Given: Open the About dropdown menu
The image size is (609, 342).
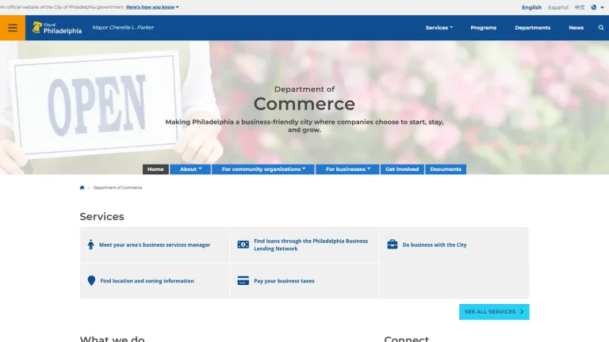Looking at the screenshot, I should pyautogui.click(x=190, y=169).
